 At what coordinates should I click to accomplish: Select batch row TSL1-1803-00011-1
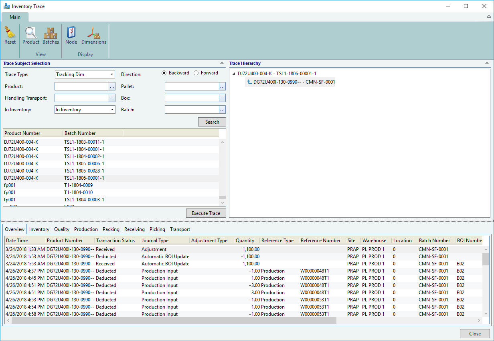click(x=111, y=142)
